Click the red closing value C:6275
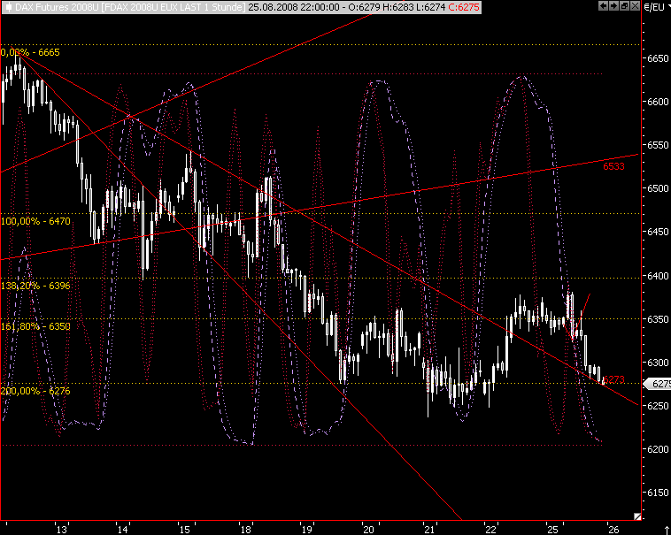 point(464,7)
